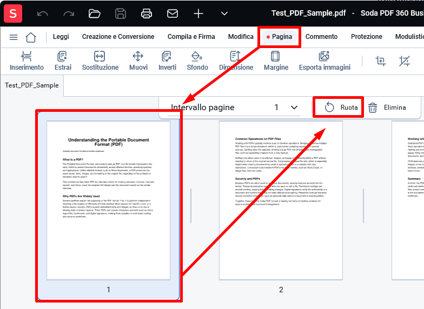Open a file with the folder icon
The height and width of the screenshot is (309, 424).
pos(94,14)
